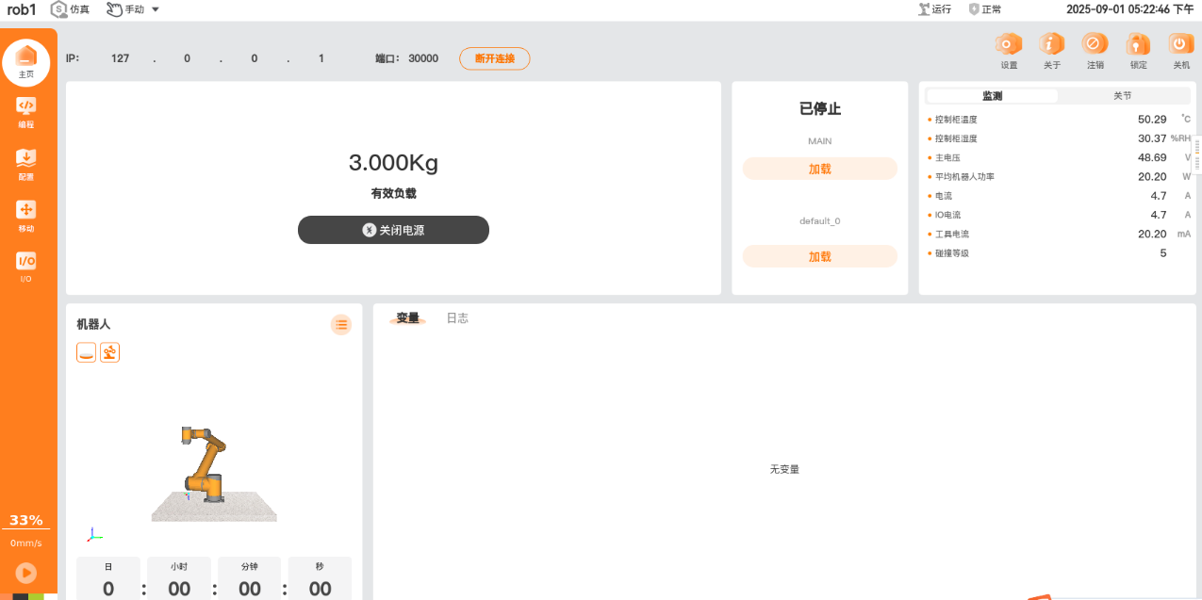The height and width of the screenshot is (600, 1202).
Task: Open the 配置 configuration page
Action: pyautogui.click(x=26, y=164)
